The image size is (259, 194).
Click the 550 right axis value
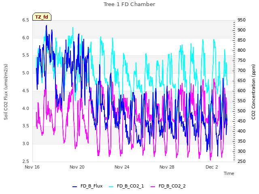[x=242, y=101]
